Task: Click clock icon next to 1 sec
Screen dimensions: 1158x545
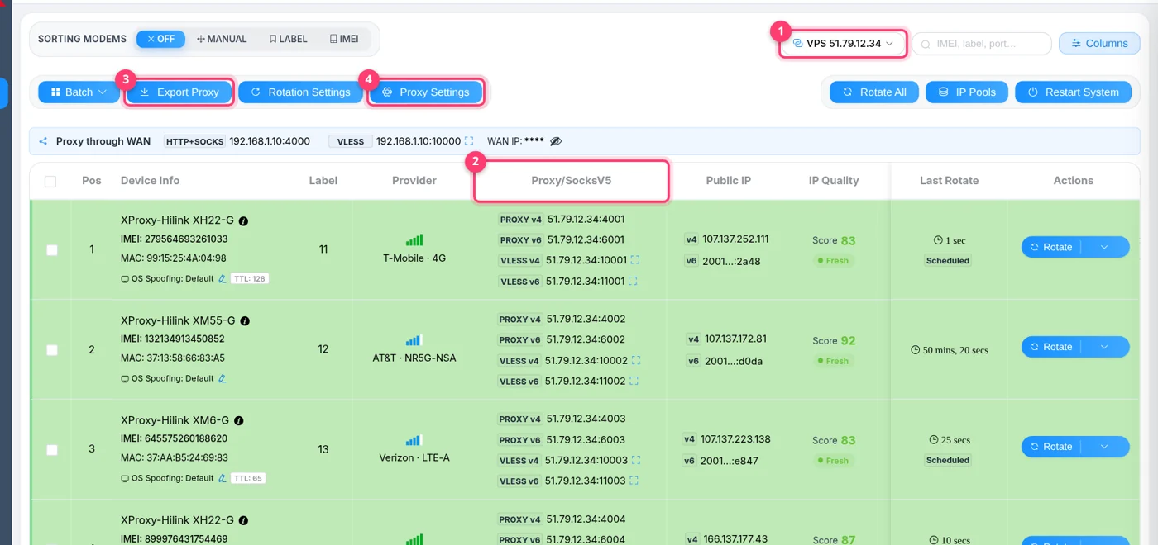Action: pyautogui.click(x=938, y=240)
